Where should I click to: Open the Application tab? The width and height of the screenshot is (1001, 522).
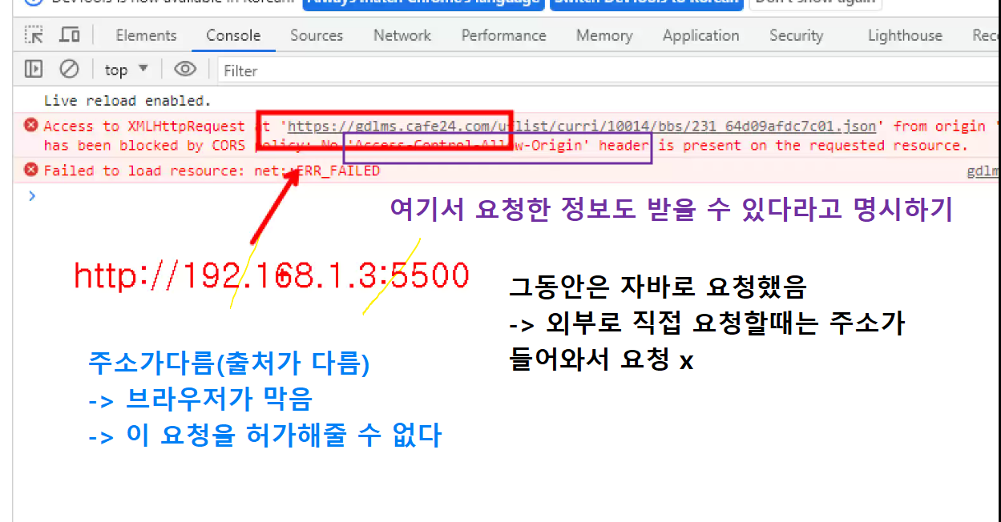coord(700,35)
